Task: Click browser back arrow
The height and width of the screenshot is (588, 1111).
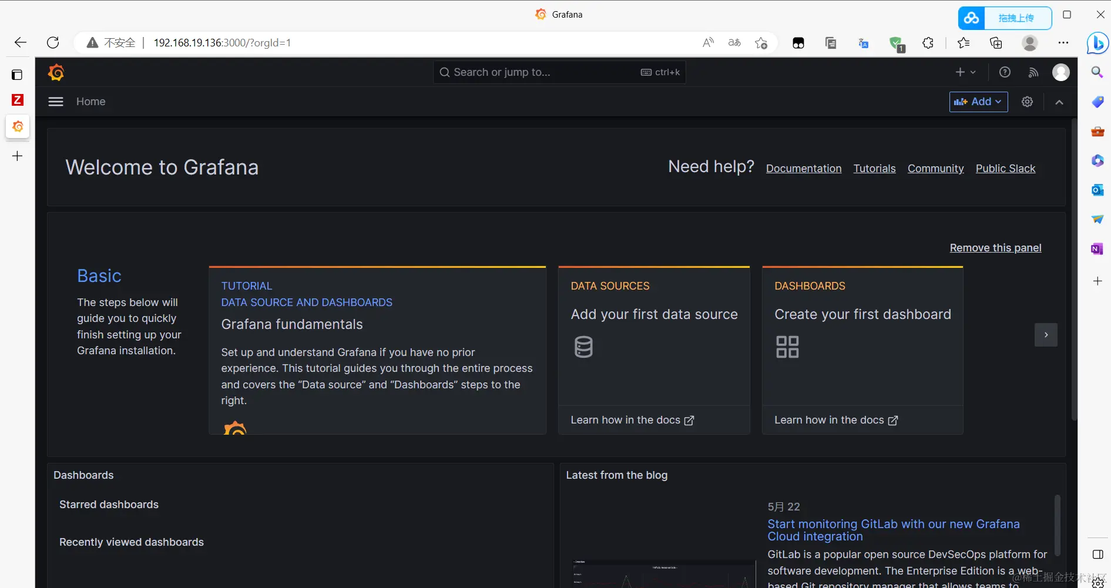Action: 21,42
